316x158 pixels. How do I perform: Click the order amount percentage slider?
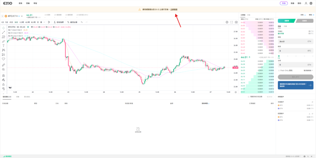(x=279, y=56)
